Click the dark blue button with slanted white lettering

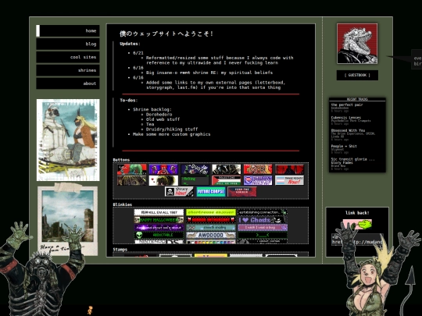tap(195, 169)
